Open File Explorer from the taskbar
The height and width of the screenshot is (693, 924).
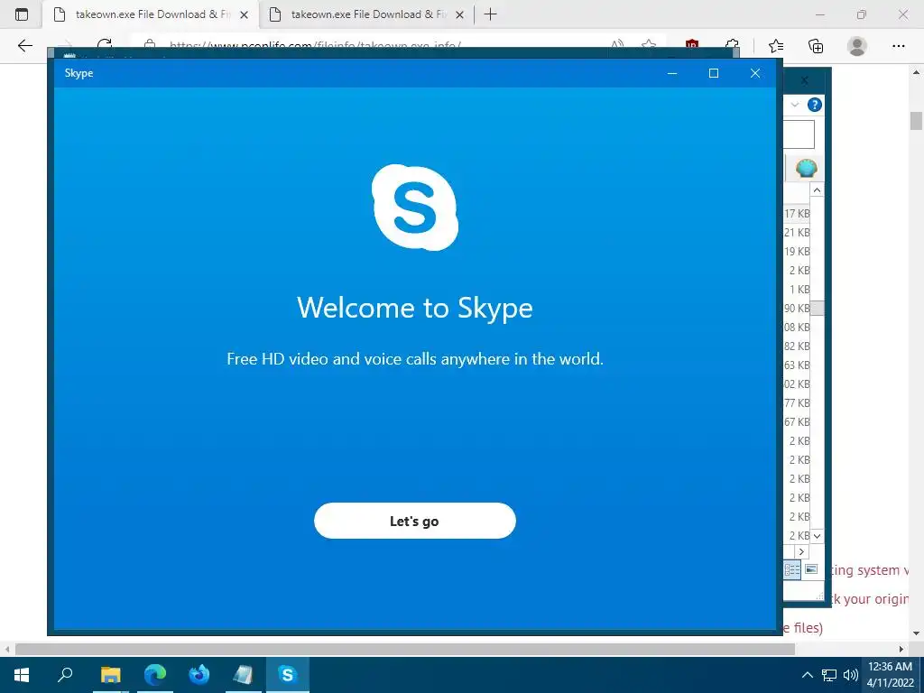coord(110,675)
